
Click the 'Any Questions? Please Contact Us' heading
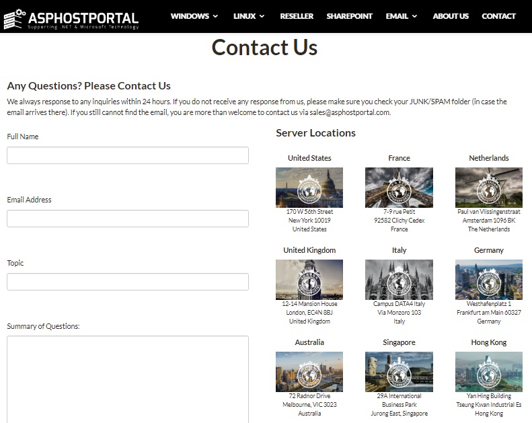click(x=89, y=86)
